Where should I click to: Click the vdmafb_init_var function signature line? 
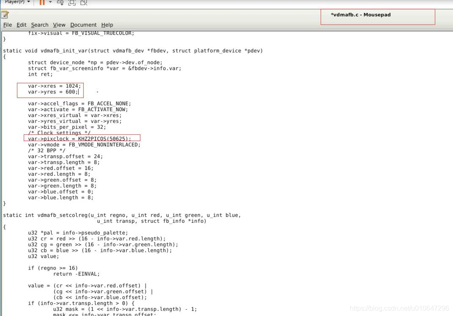[x=133, y=51]
